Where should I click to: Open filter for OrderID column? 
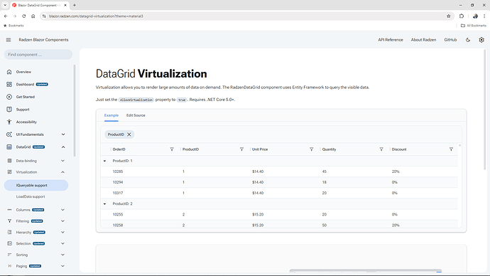click(172, 149)
